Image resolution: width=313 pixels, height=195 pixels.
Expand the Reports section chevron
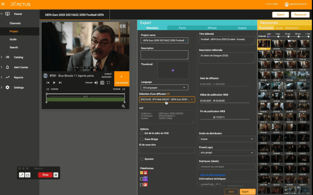click(2, 77)
